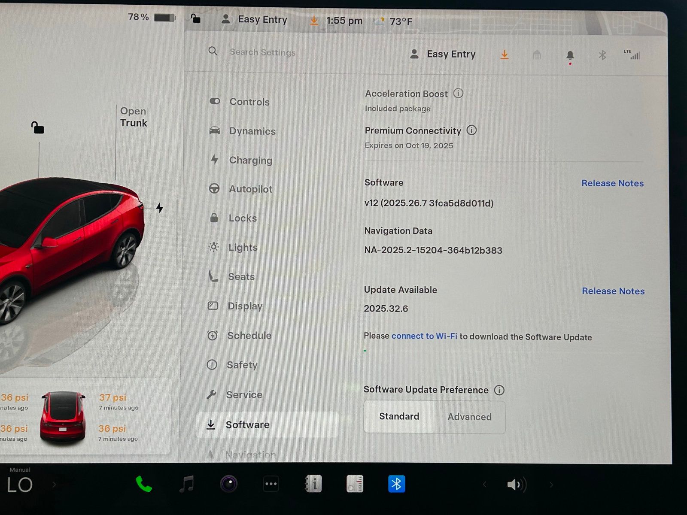Open the phone app in bottom dock
The height and width of the screenshot is (515, 687).
[x=144, y=484]
